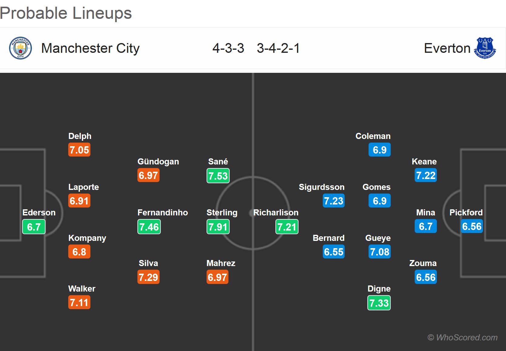The image size is (506, 351).
Task: Click the 4-3-3 formation text
Action: [228, 48]
